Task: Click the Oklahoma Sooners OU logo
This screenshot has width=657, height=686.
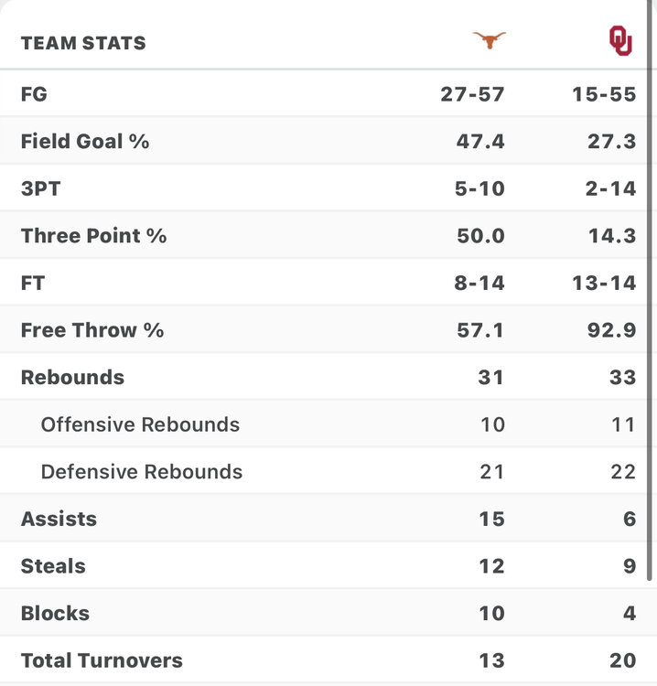Action: tap(620, 41)
